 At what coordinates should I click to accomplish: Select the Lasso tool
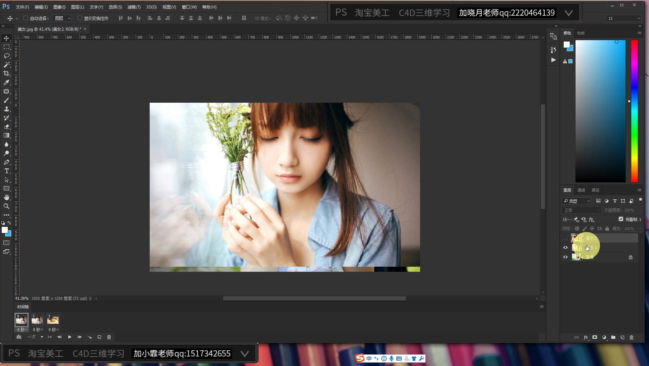[x=6, y=56]
